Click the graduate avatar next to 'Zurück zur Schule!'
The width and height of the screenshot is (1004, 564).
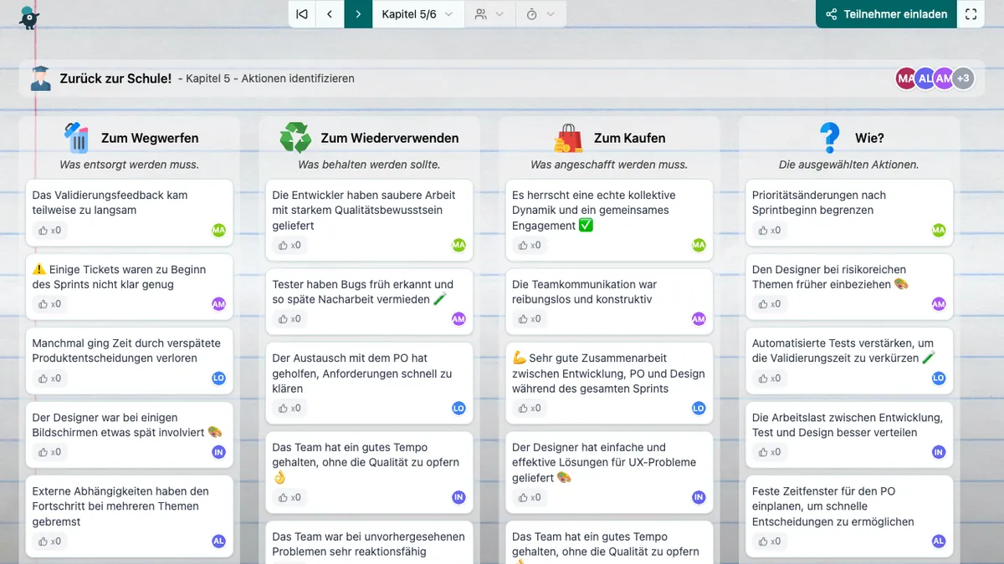(x=39, y=78)
